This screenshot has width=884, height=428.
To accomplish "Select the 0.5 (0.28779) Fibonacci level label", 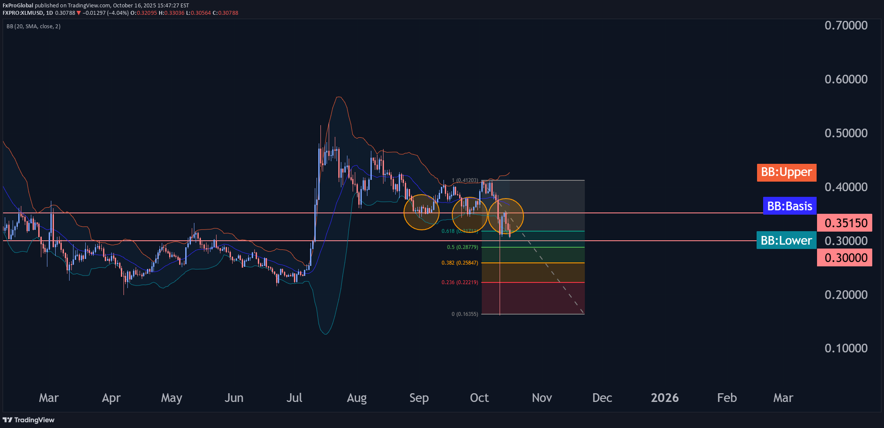I will 462,247.
